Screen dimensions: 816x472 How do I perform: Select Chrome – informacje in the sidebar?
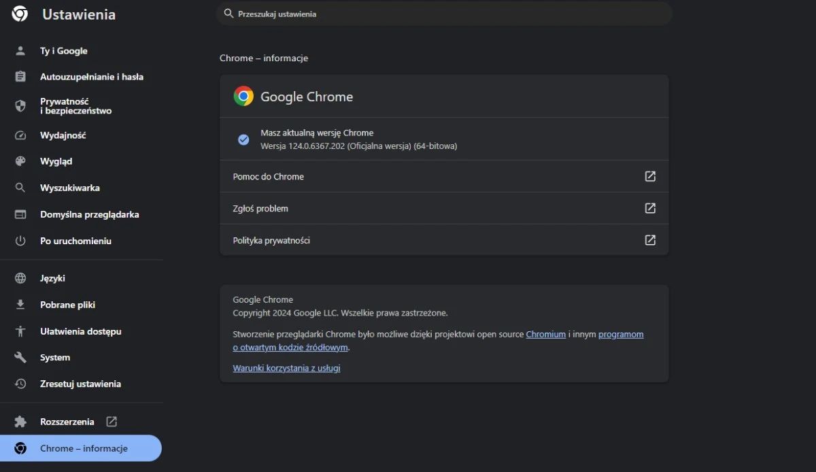[84, 448]
